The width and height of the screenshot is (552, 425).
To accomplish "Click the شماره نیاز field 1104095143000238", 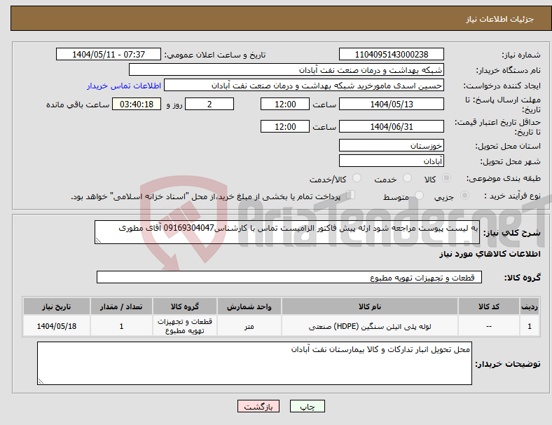I will [392, 54].
